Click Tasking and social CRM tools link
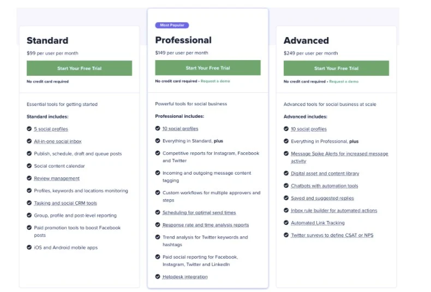The image size is (431, 292). coord(65,203)
